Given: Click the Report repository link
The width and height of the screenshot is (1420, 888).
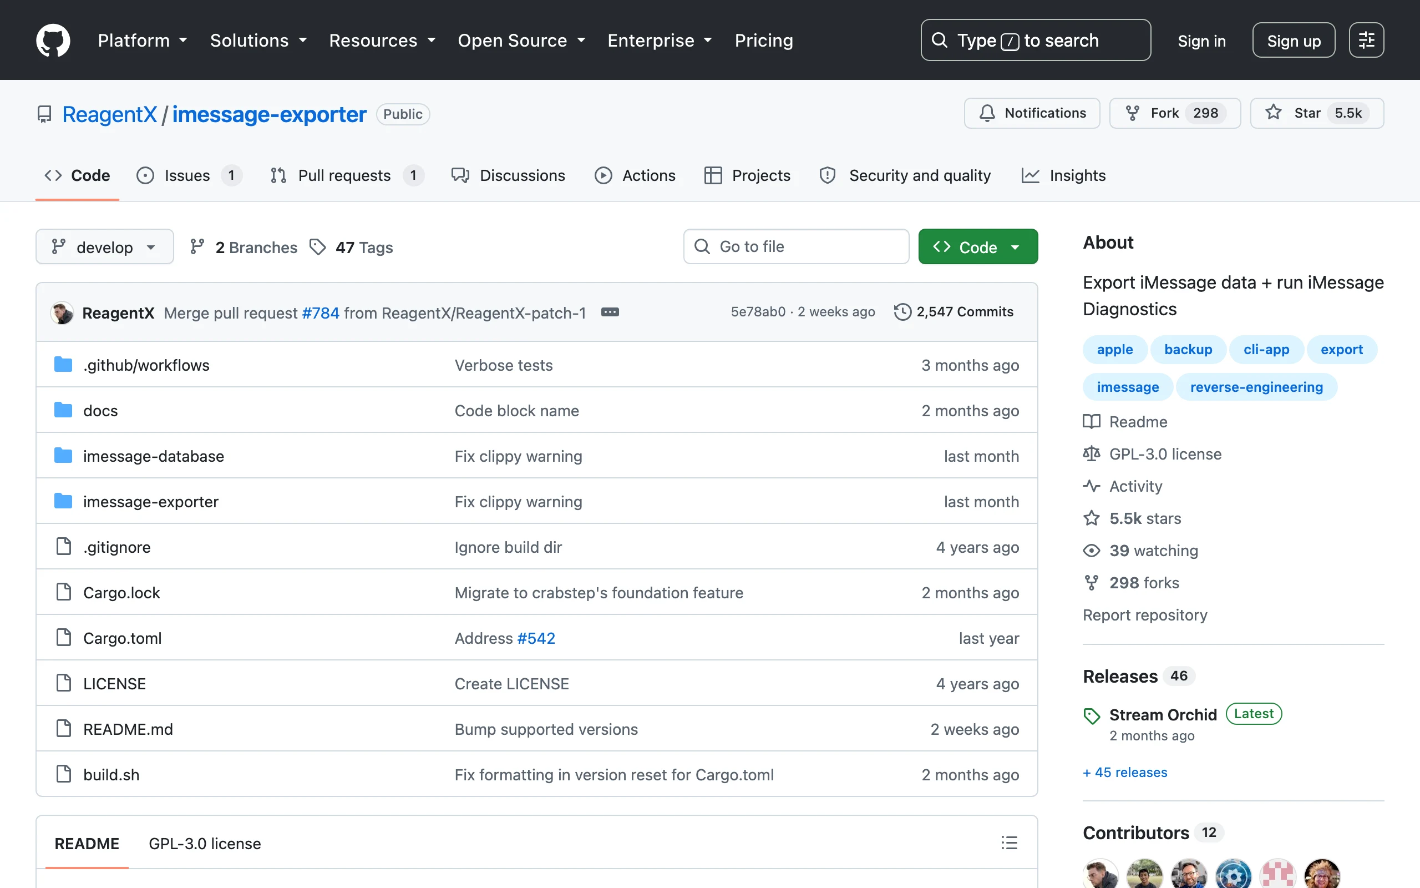Looking at the screenshot, I should (1145, 615).
